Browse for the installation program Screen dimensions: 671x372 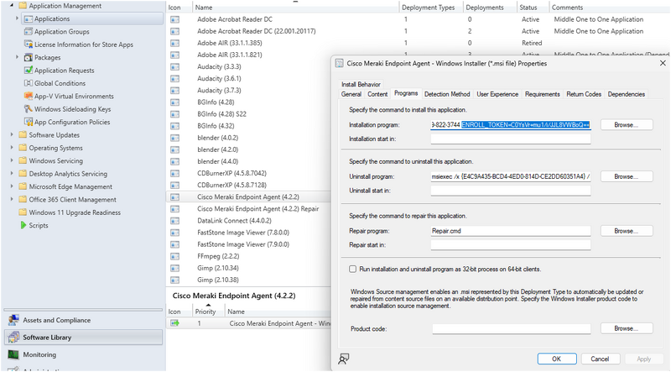pos(627,125)
